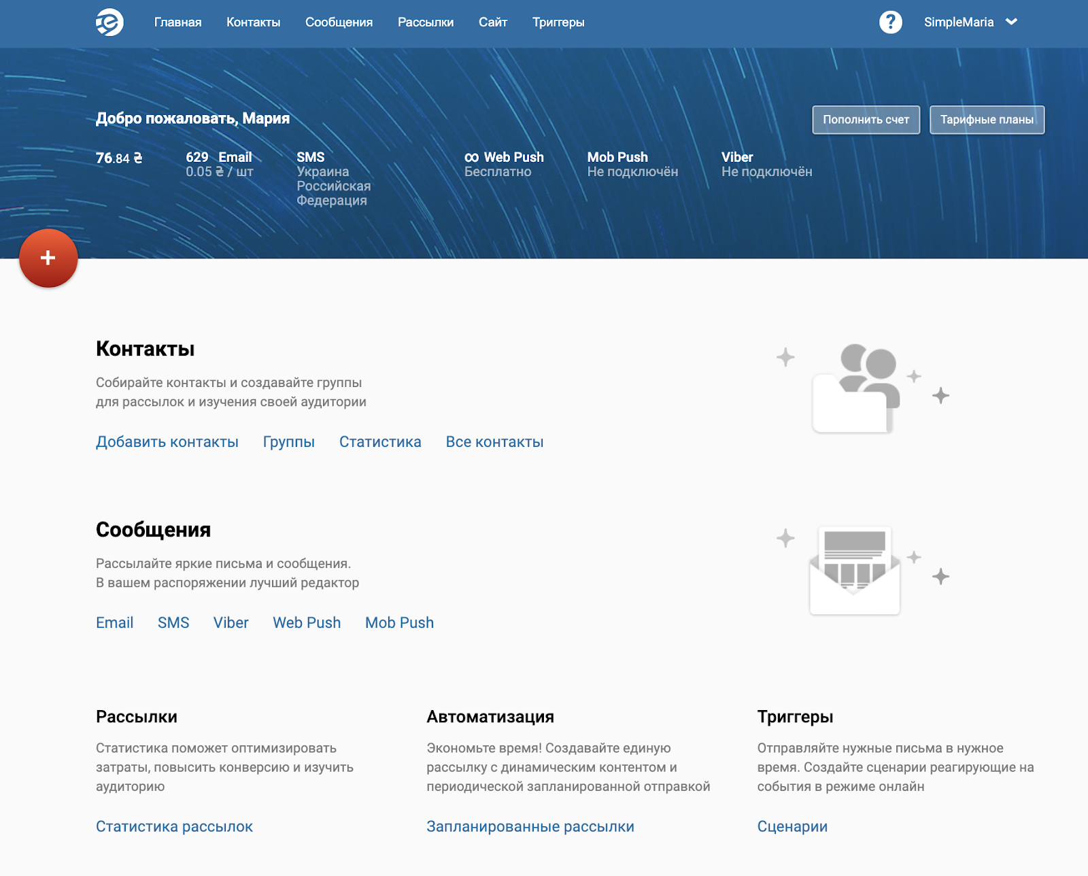Click the Добро пожаловать, Мария greeting

point(192,118)
